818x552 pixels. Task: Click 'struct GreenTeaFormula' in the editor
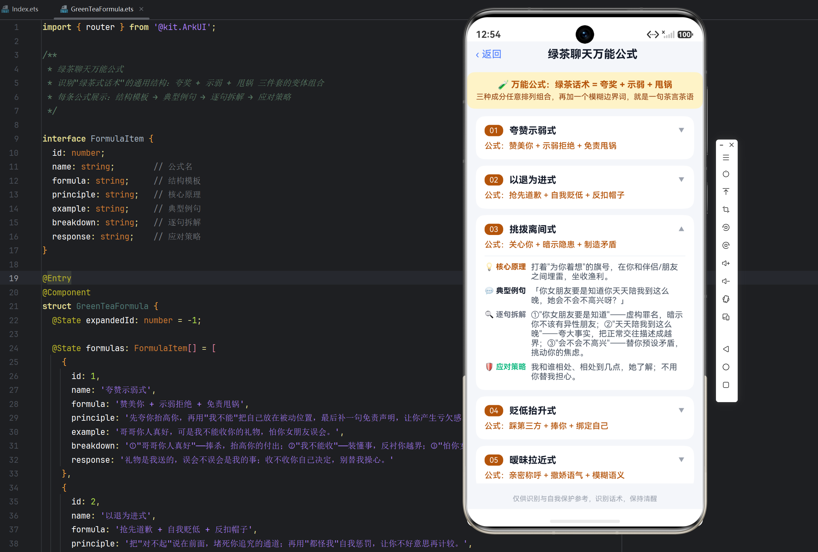point(95,306)
